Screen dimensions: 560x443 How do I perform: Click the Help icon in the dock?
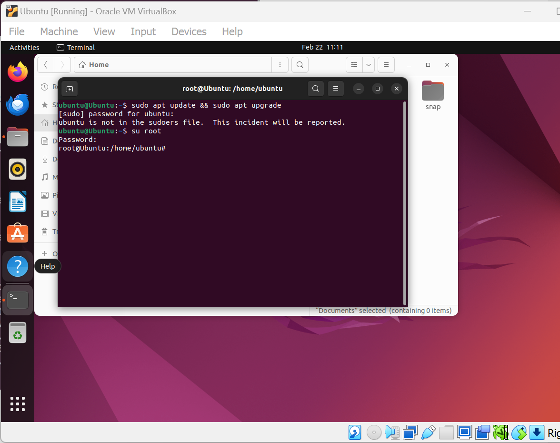click(x=18, y=266)
